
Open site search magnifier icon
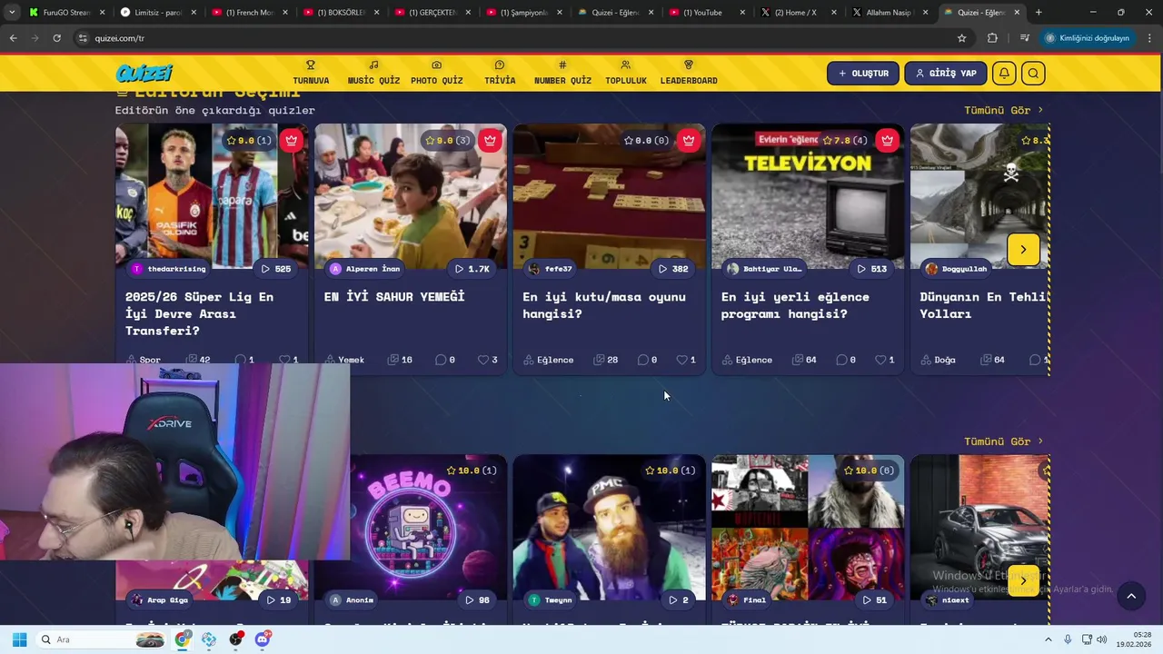tap(1033, 74)
